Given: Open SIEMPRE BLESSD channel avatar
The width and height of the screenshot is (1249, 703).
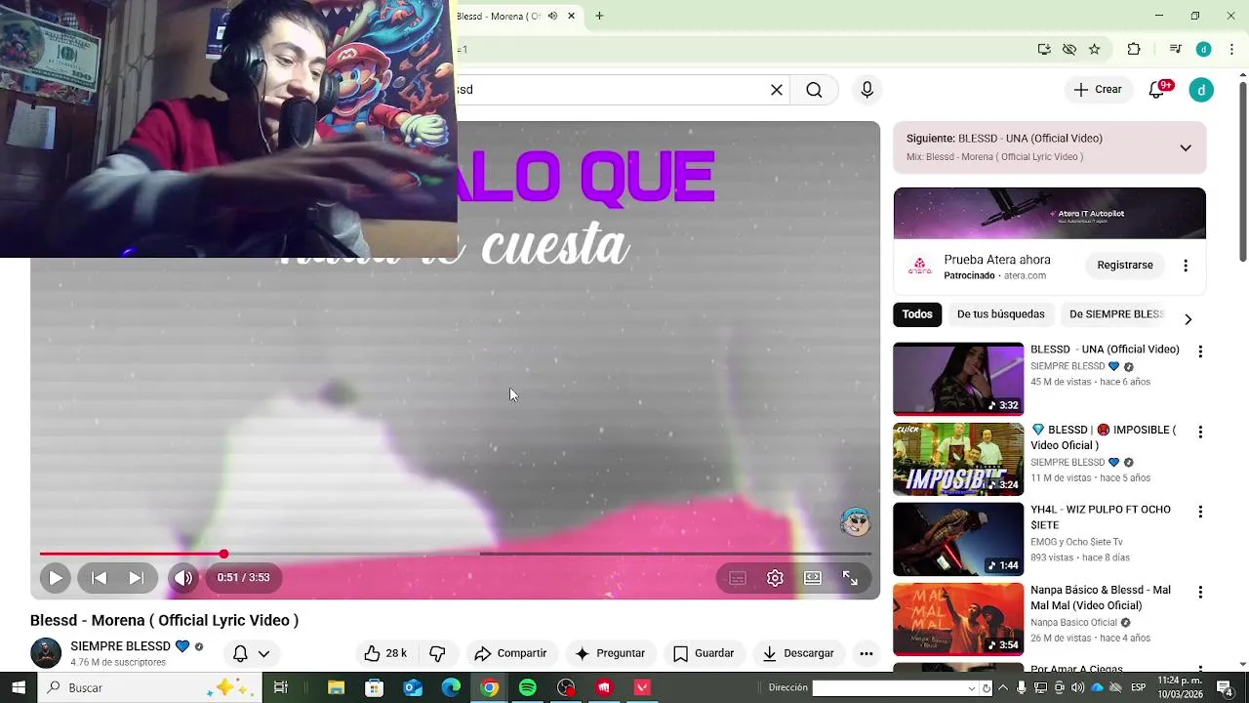Looking at the screenshot, I should [46, 653].
